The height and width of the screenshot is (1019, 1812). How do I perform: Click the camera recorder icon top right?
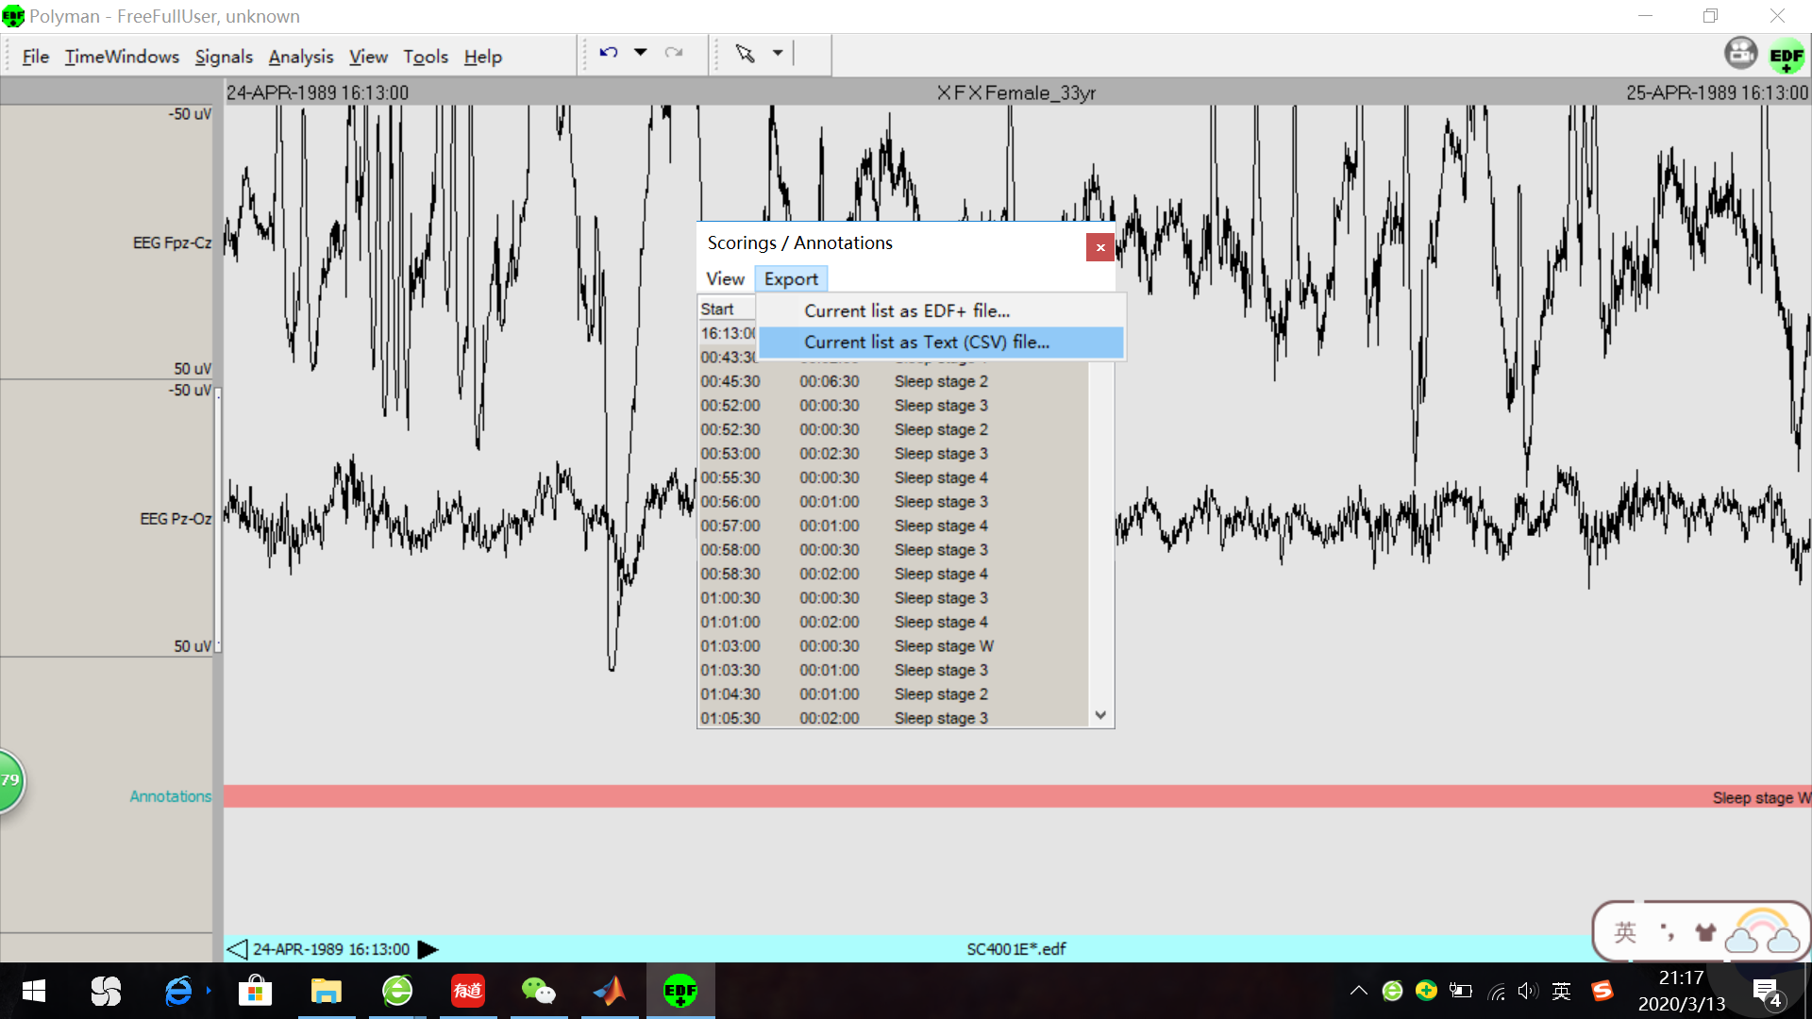pyautogui.click(x=1740, y=54)
